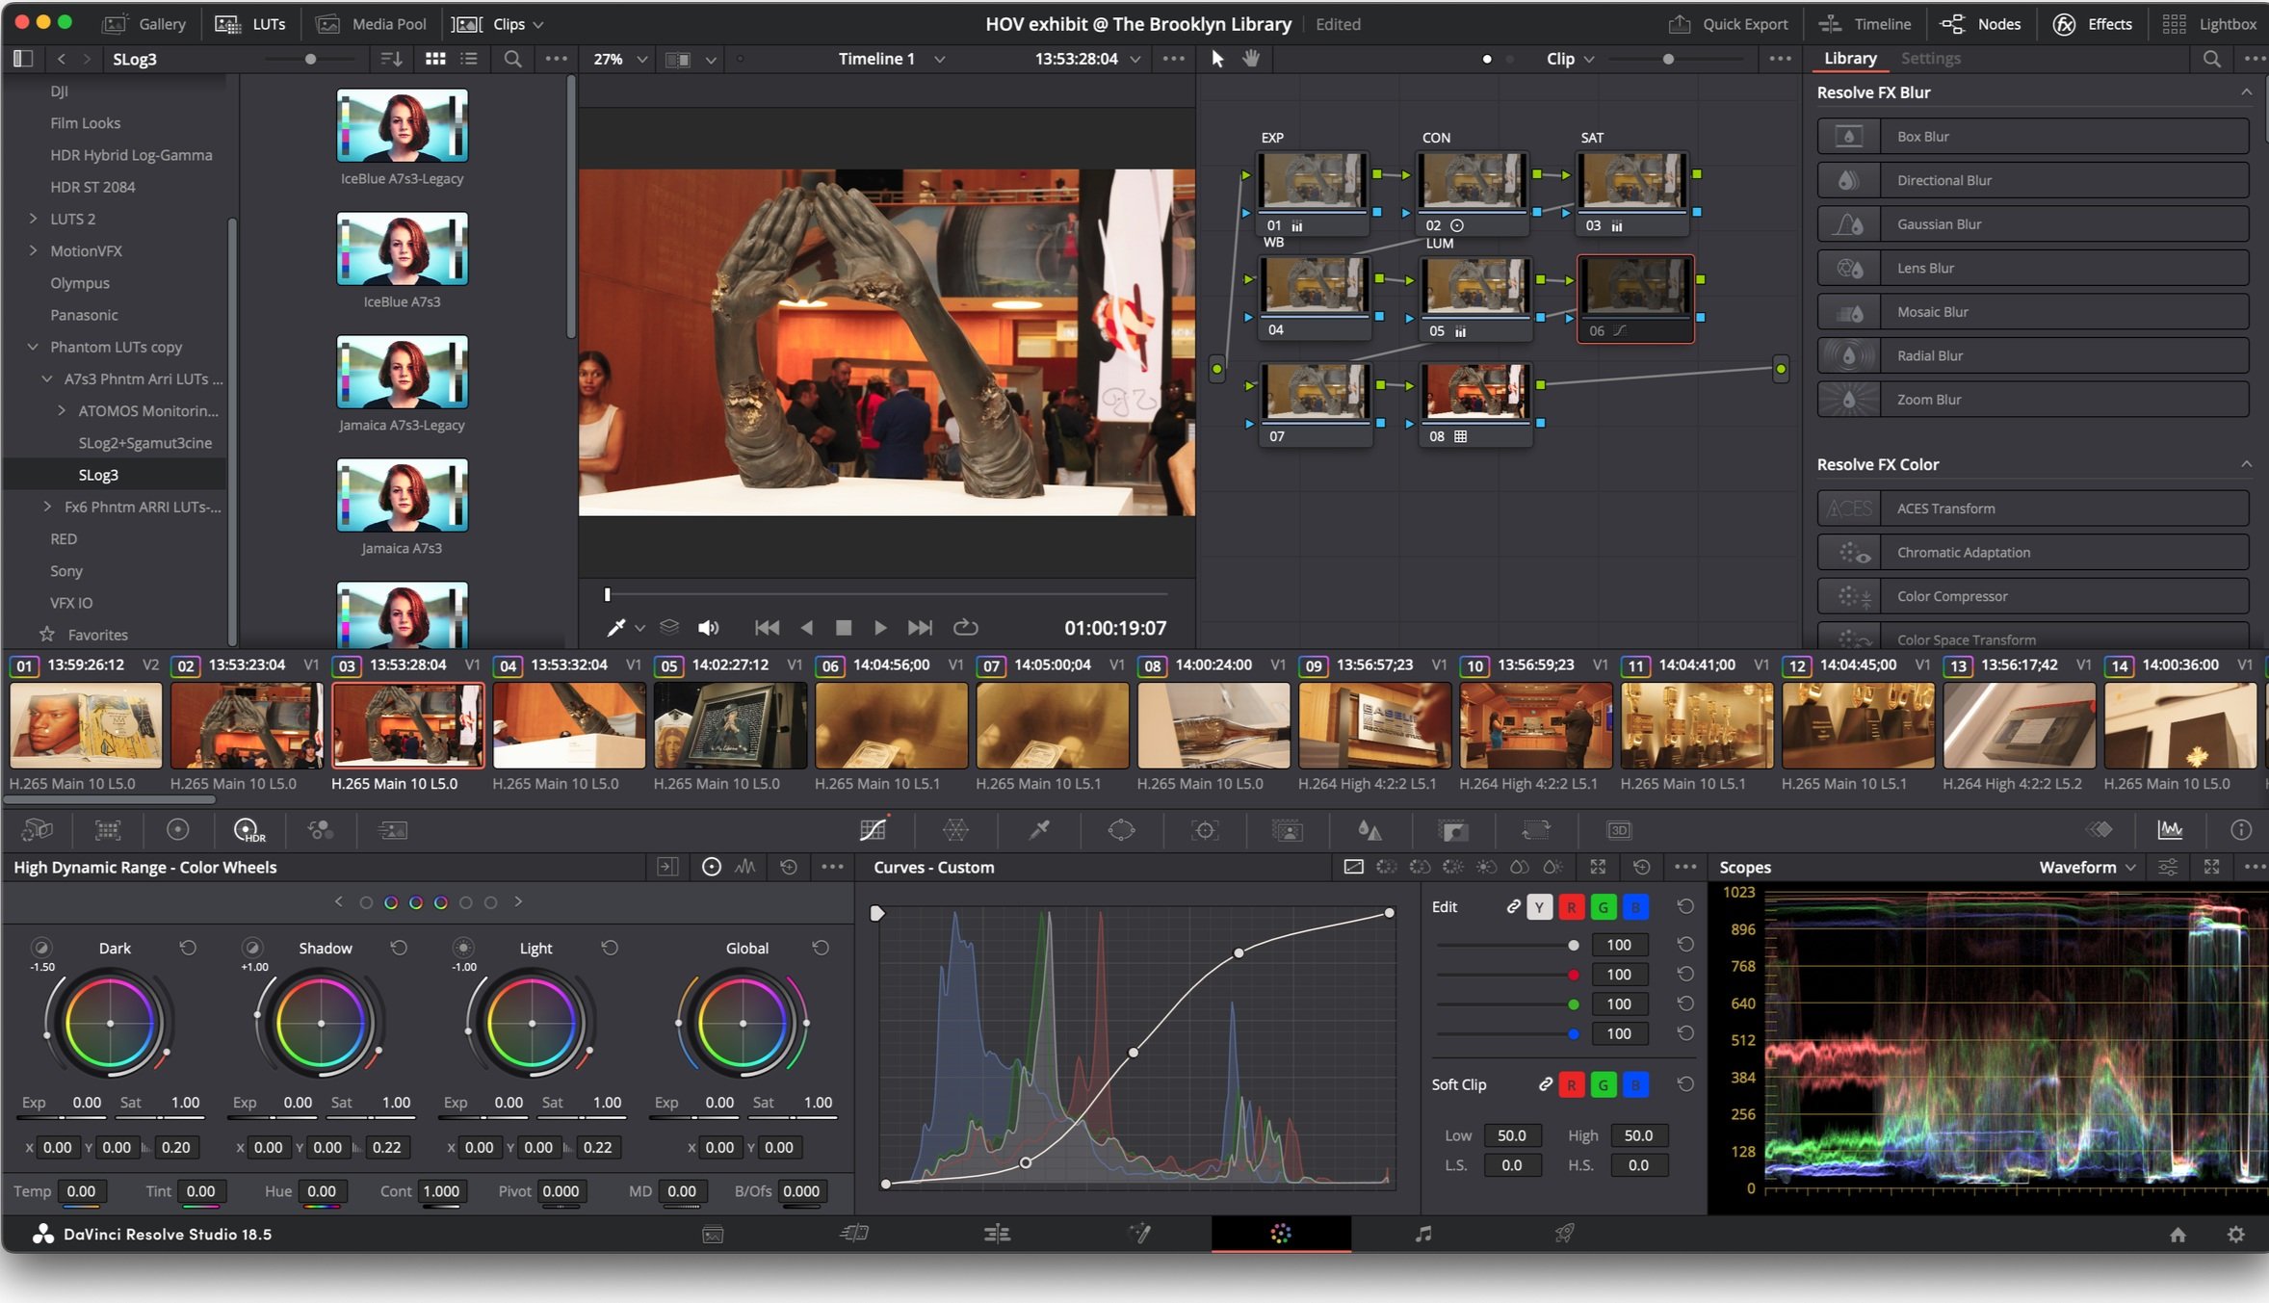Click the Quick Export button

(x=1729, y=24)
